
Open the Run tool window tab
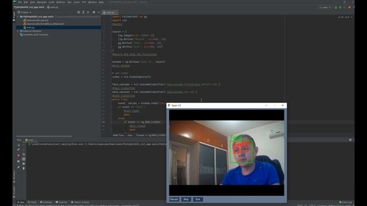pyautogui.click(x=21, y=202)
